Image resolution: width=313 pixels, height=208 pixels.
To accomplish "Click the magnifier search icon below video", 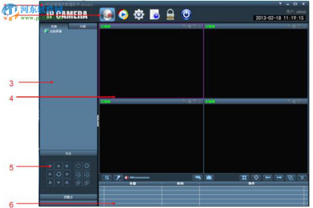I will coord(107,177).
